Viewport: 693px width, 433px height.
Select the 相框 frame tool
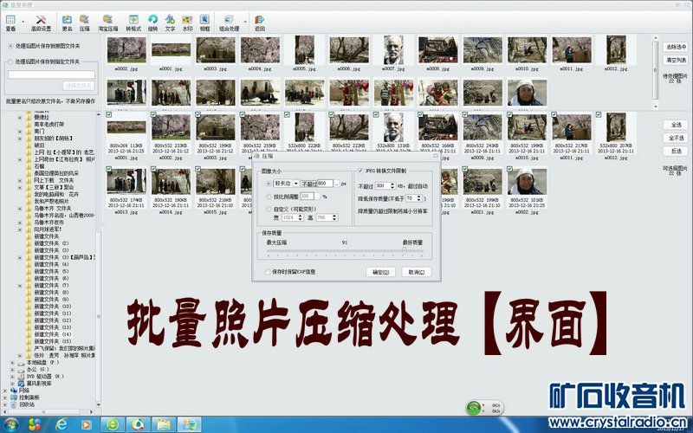(x=204, y=23)
